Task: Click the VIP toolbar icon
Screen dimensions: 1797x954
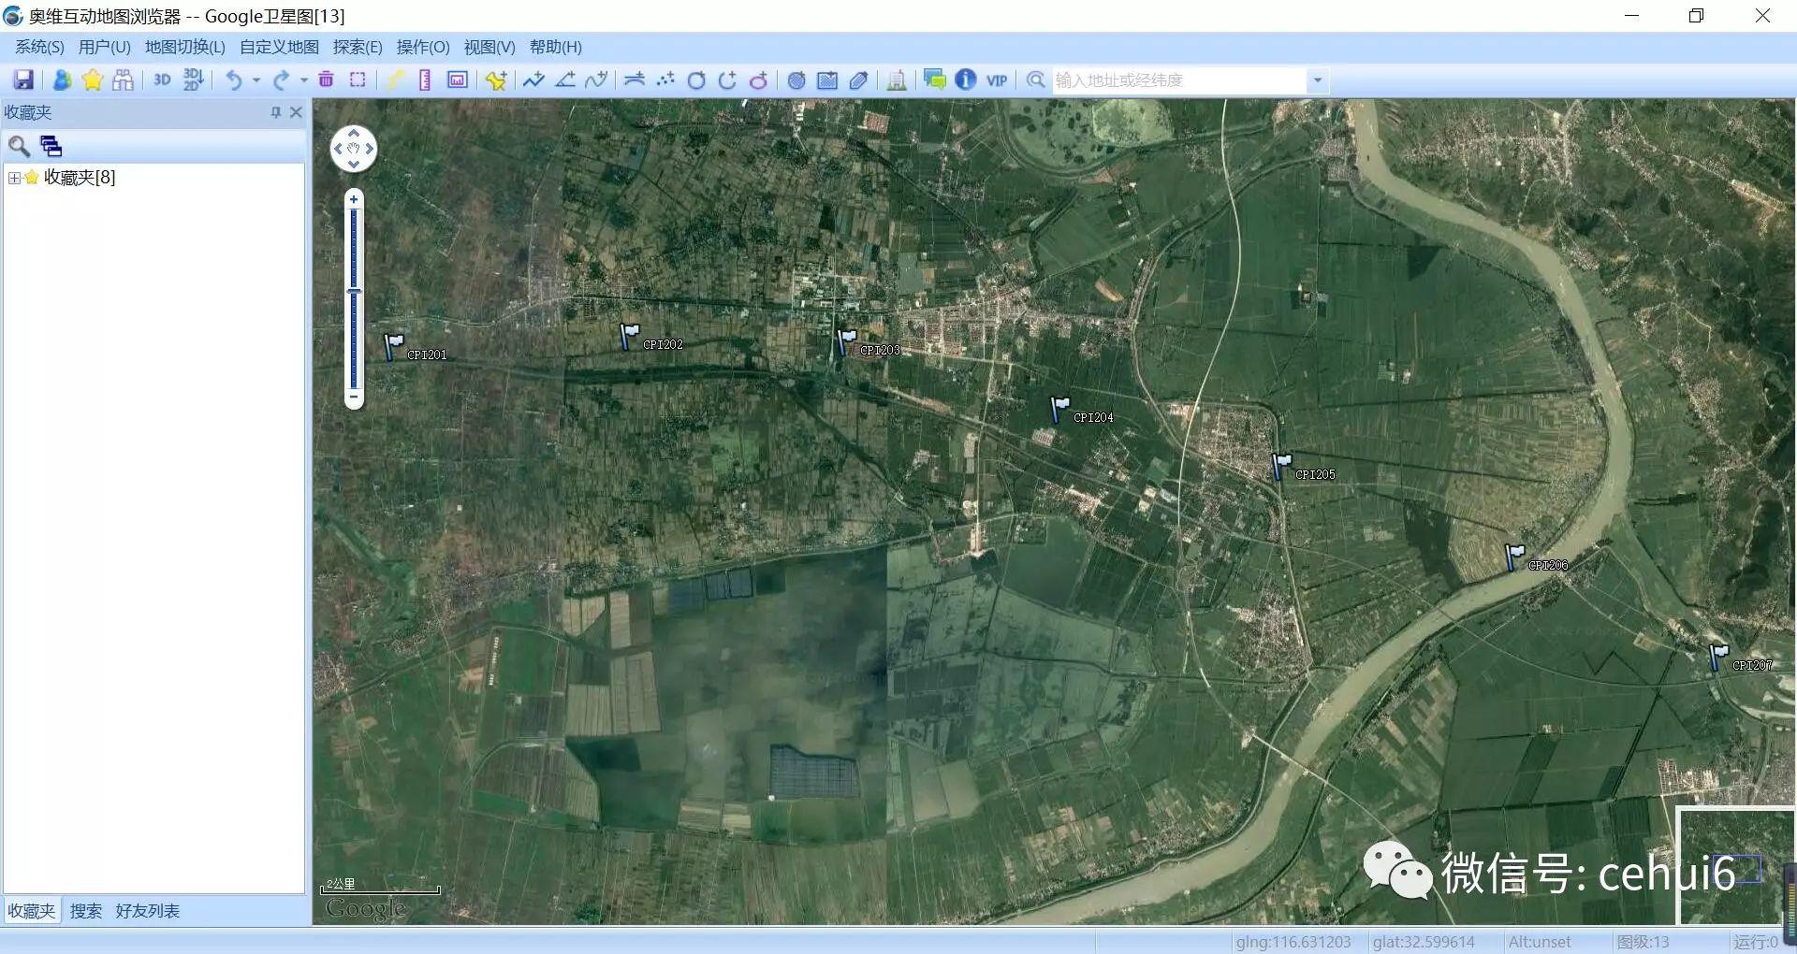Action: [997, 80]
